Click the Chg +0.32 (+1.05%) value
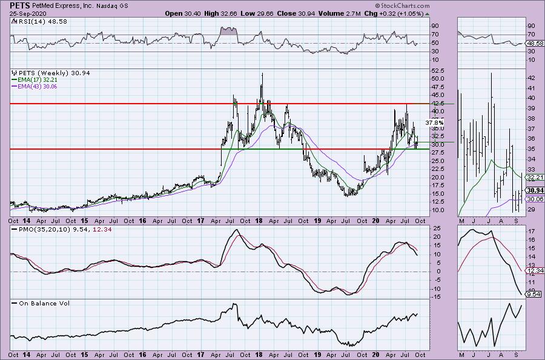Screen dimensions: 545x360 pyautogui.click(x=394, y=13)
